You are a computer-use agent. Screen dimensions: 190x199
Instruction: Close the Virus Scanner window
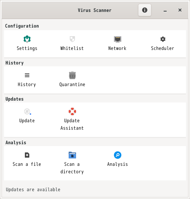click(x=180, y=10)
